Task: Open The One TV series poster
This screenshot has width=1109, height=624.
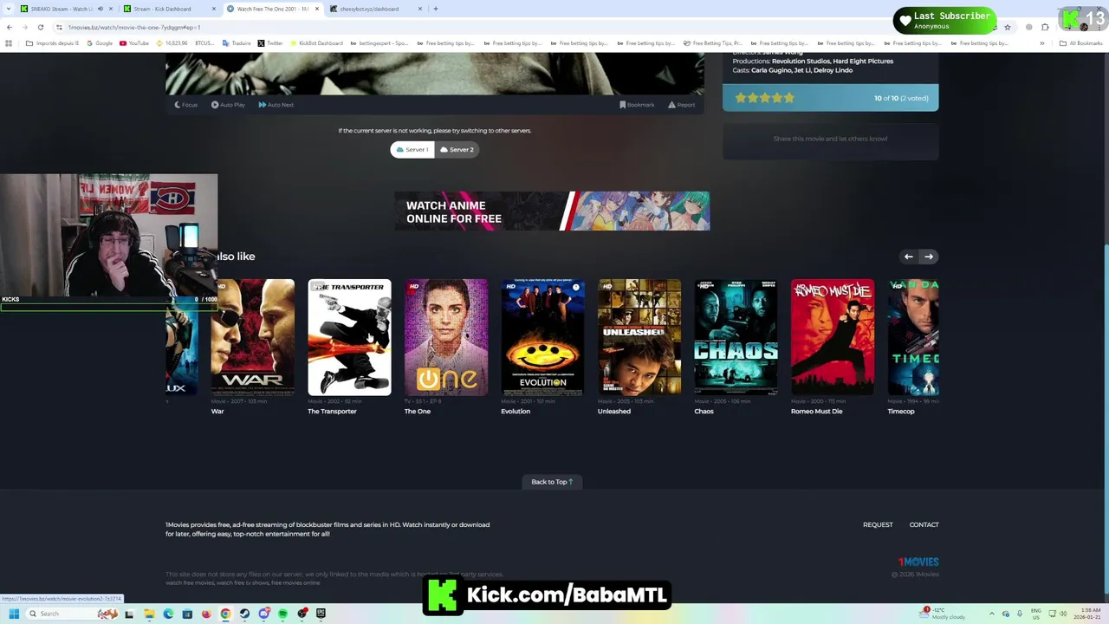Action: pos(446,337)
